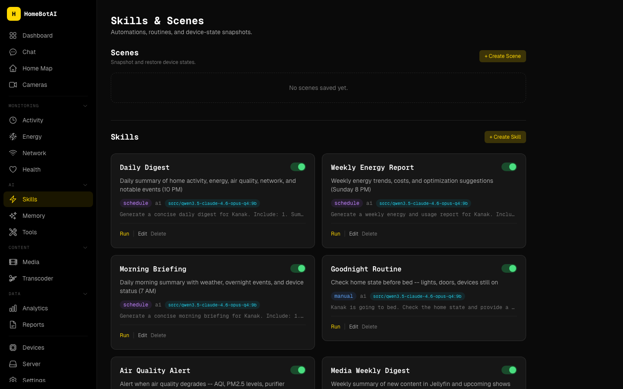Collapse the Monitoring sidebar section
Image resolution: width=623 pixels, height=389 pixels.
pos(85,106)
